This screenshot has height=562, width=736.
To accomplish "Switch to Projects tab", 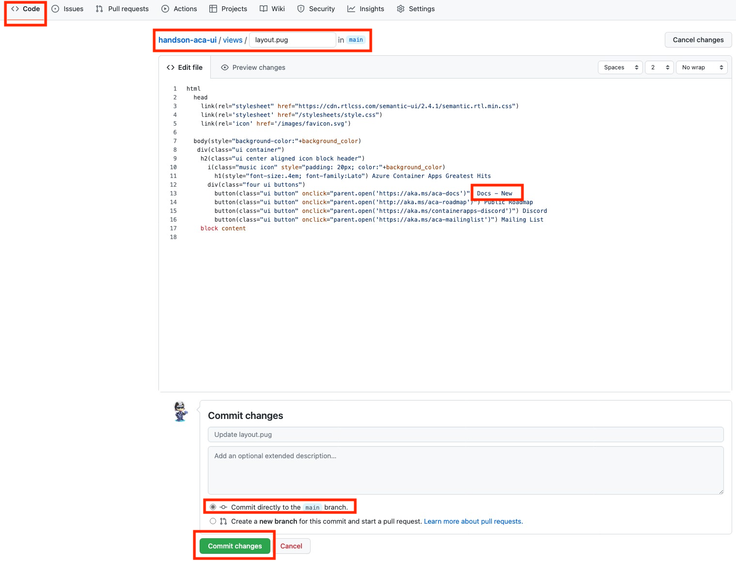I will click(x=228, y=9).
